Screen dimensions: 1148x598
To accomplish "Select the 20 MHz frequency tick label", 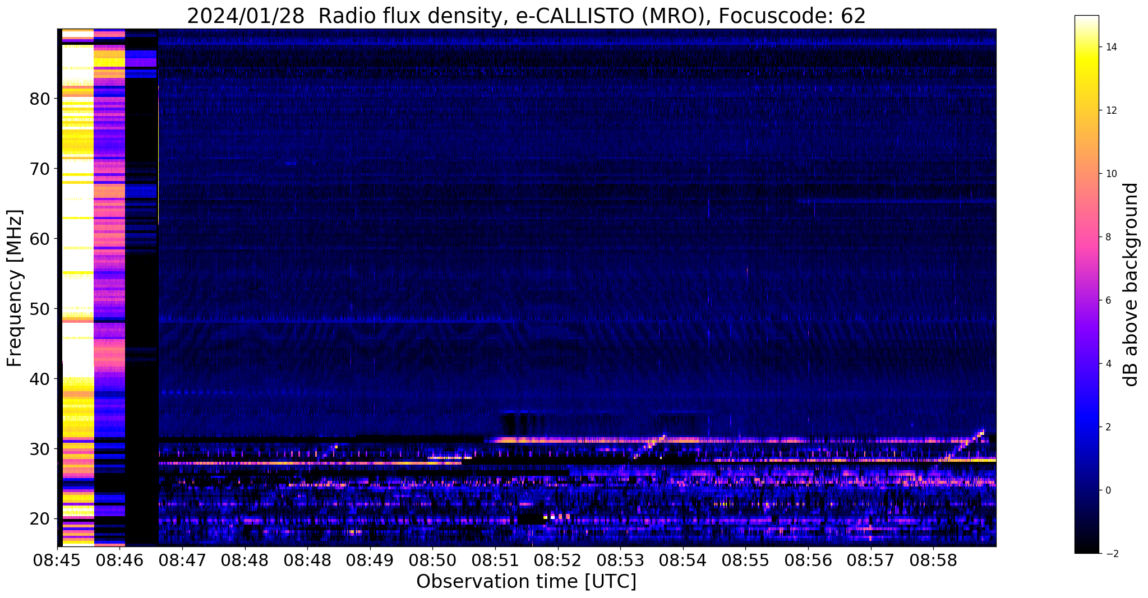I will point(40,519).
